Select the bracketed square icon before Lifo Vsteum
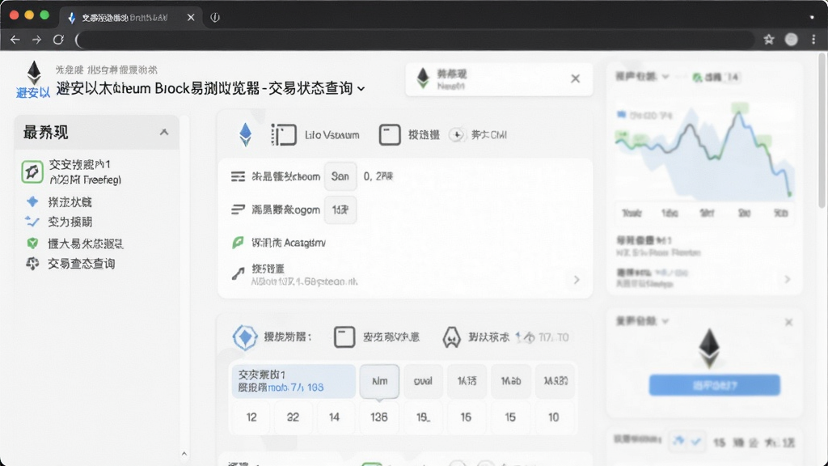The height and width of the screenshot is (466, 828). click(x=284, y=135)
